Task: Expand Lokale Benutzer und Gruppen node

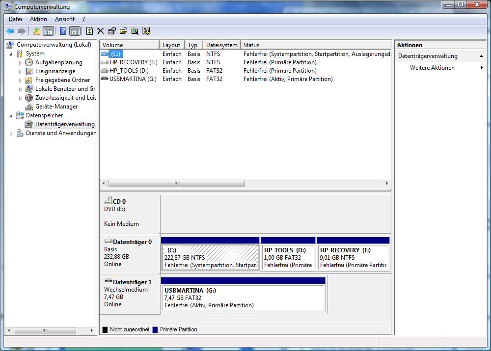Action: (x=20, y=89)
